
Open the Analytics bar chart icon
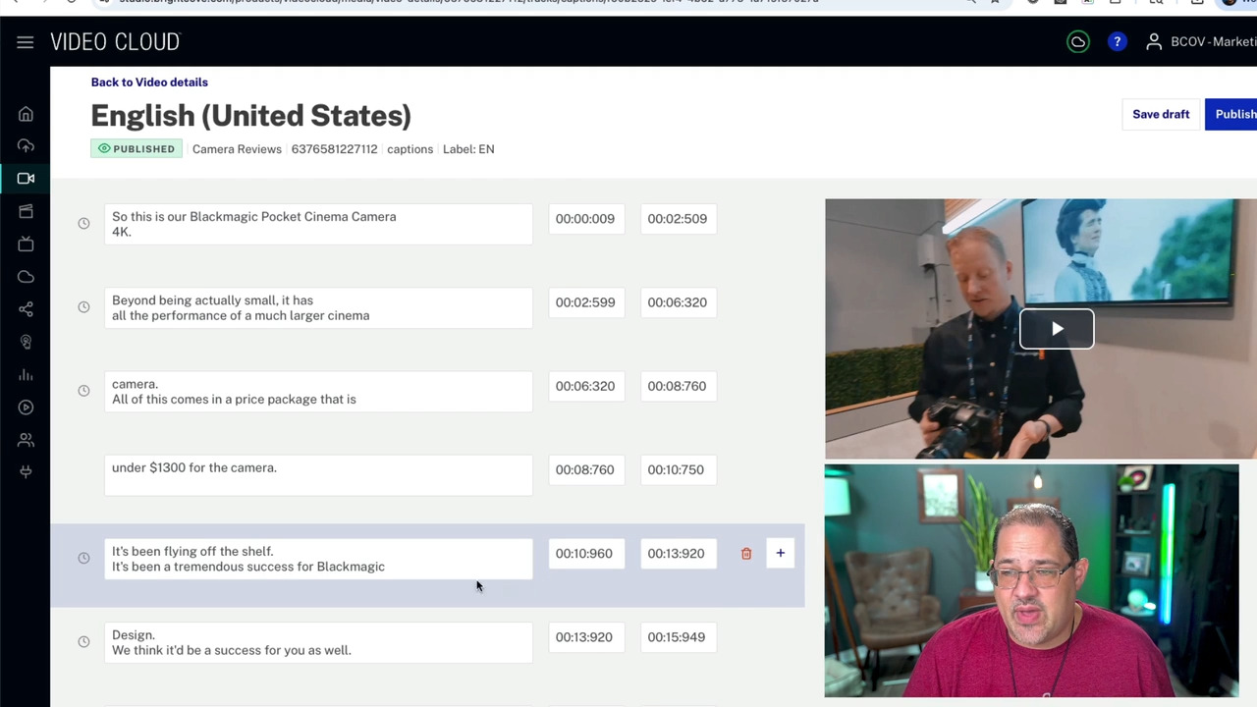click(26, 374)
